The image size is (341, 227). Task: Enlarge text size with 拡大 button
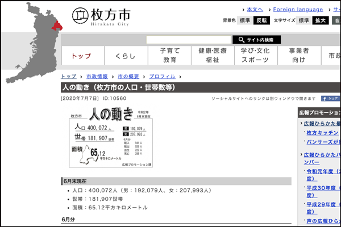pyautogui.click(x=321, y=20)
